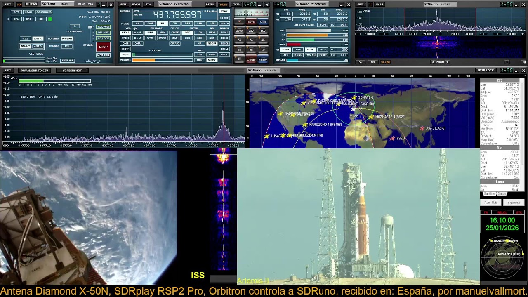Click the LO LOCK button
The width and height of the screenshot is (528, 297).
pyautogui.click(x=103, y=38)
